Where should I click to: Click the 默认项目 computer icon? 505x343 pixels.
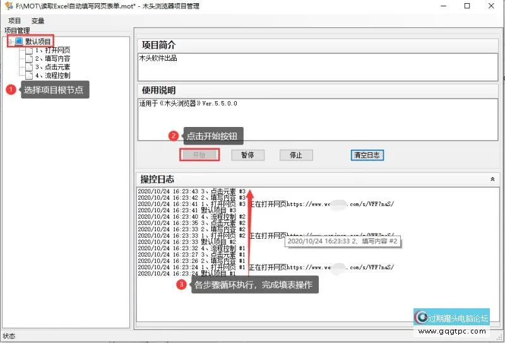click(x=19, y=41)
